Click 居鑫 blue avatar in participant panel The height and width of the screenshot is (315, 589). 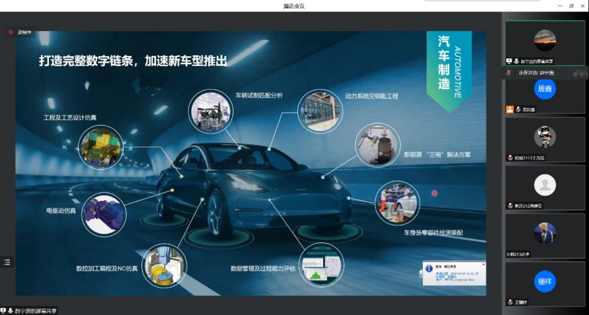point(545,89)
